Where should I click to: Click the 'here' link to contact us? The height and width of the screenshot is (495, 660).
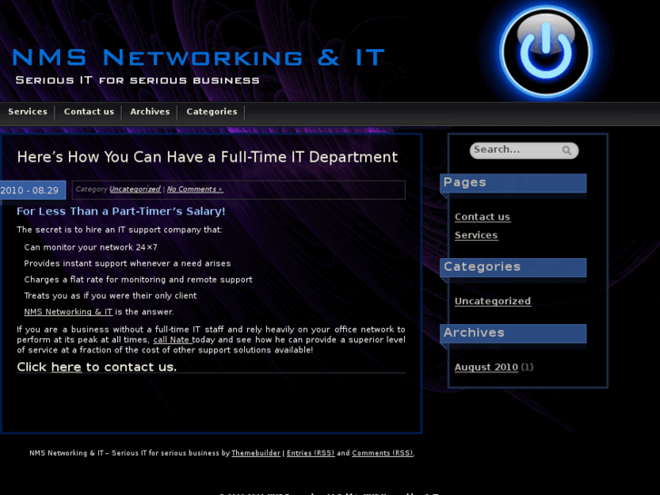point(66,367)
